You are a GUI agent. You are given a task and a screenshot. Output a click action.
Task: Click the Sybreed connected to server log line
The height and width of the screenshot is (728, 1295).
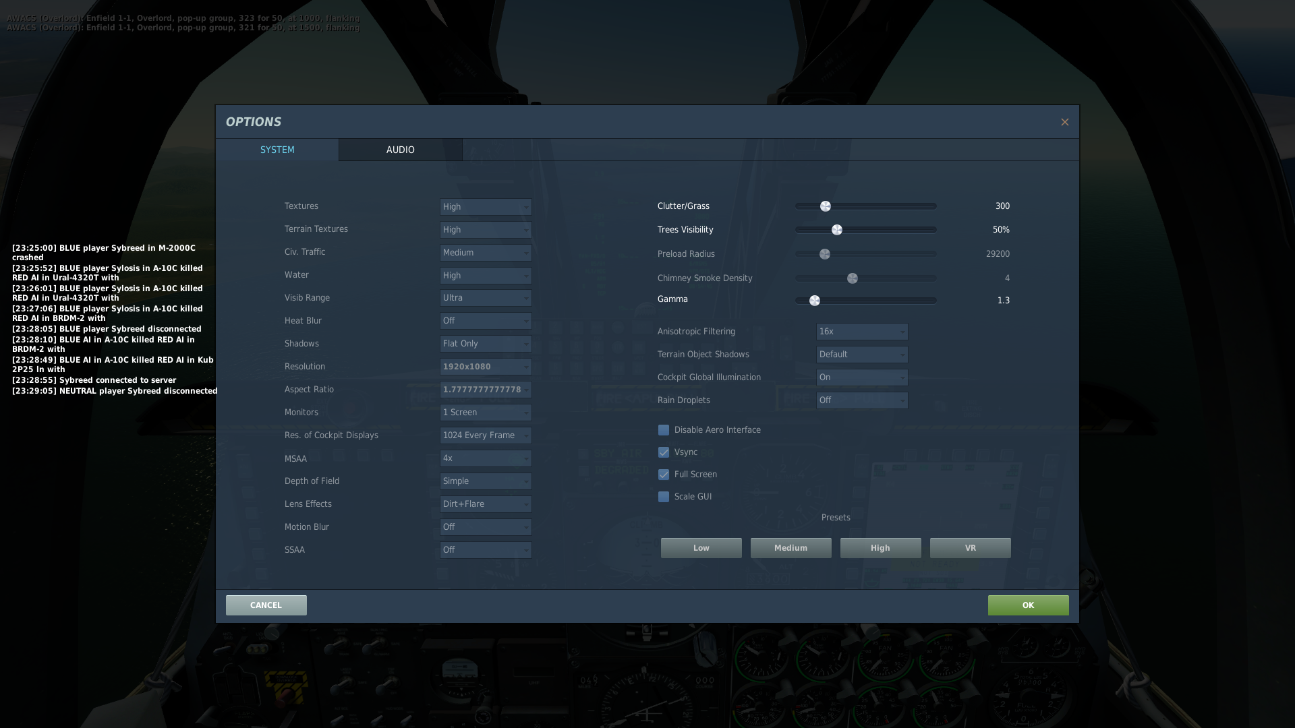pos(94,380)
